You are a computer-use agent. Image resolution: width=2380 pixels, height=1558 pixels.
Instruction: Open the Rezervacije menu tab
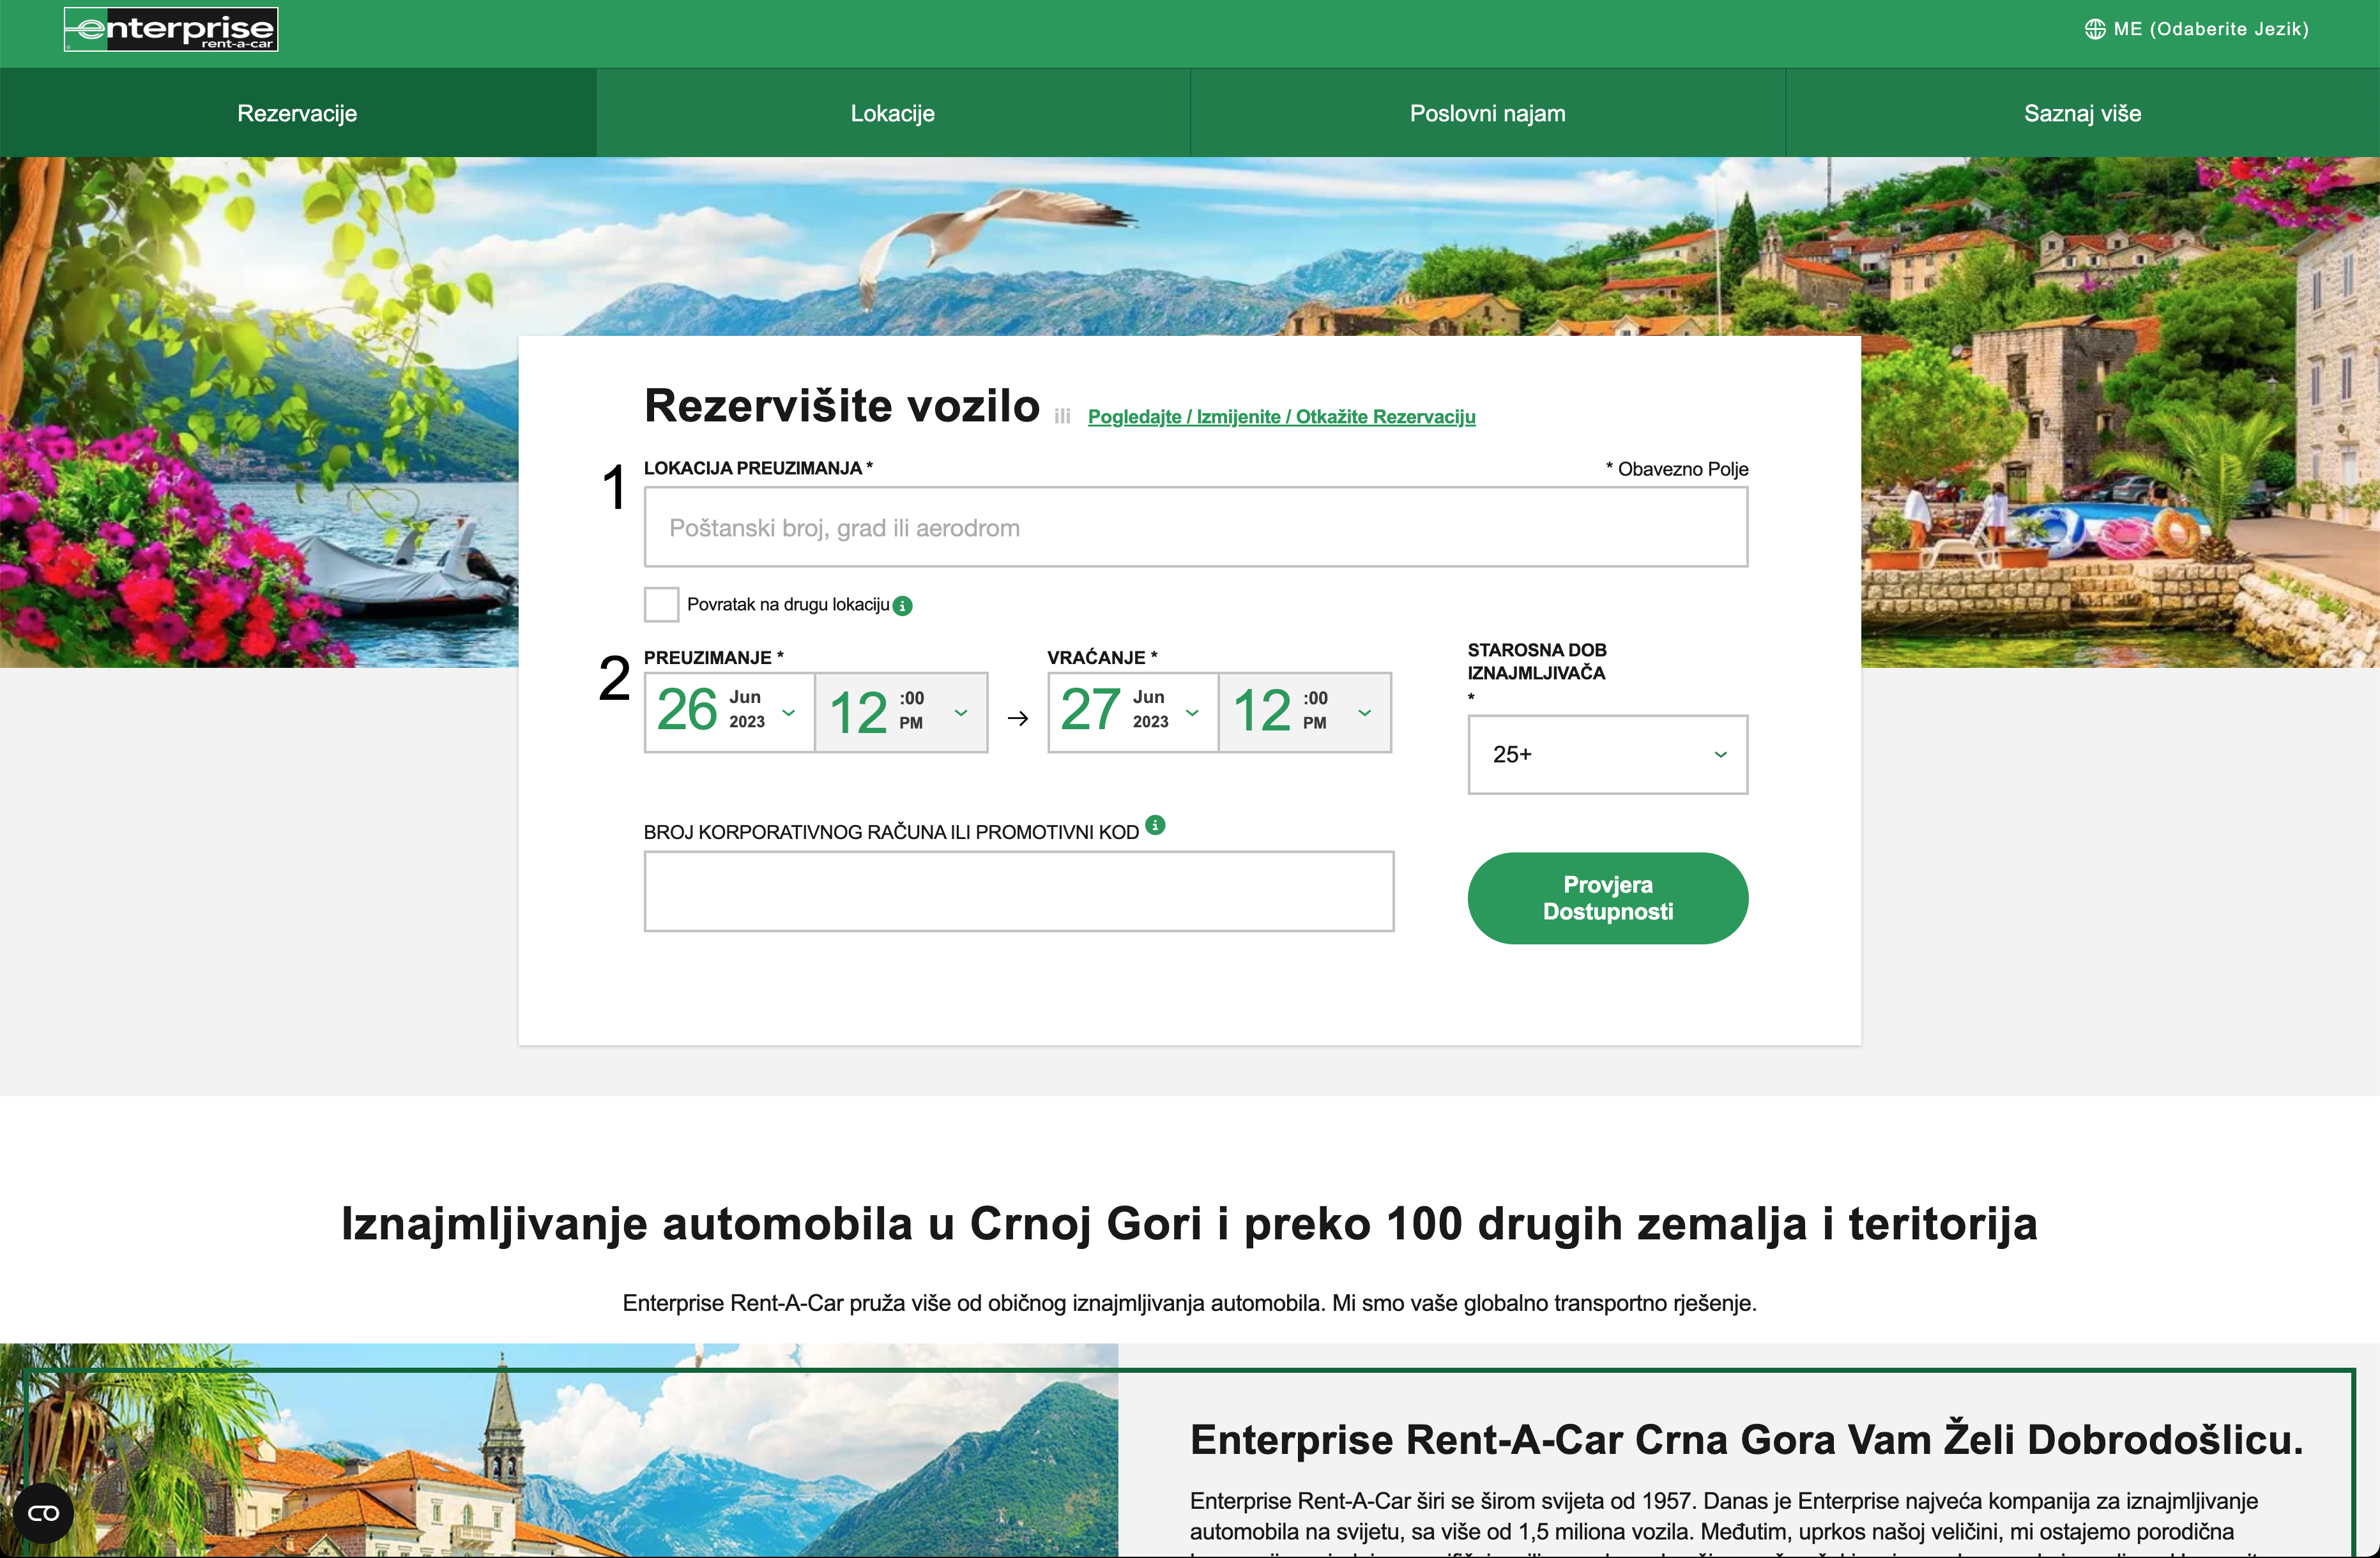[x=297, y=113]
